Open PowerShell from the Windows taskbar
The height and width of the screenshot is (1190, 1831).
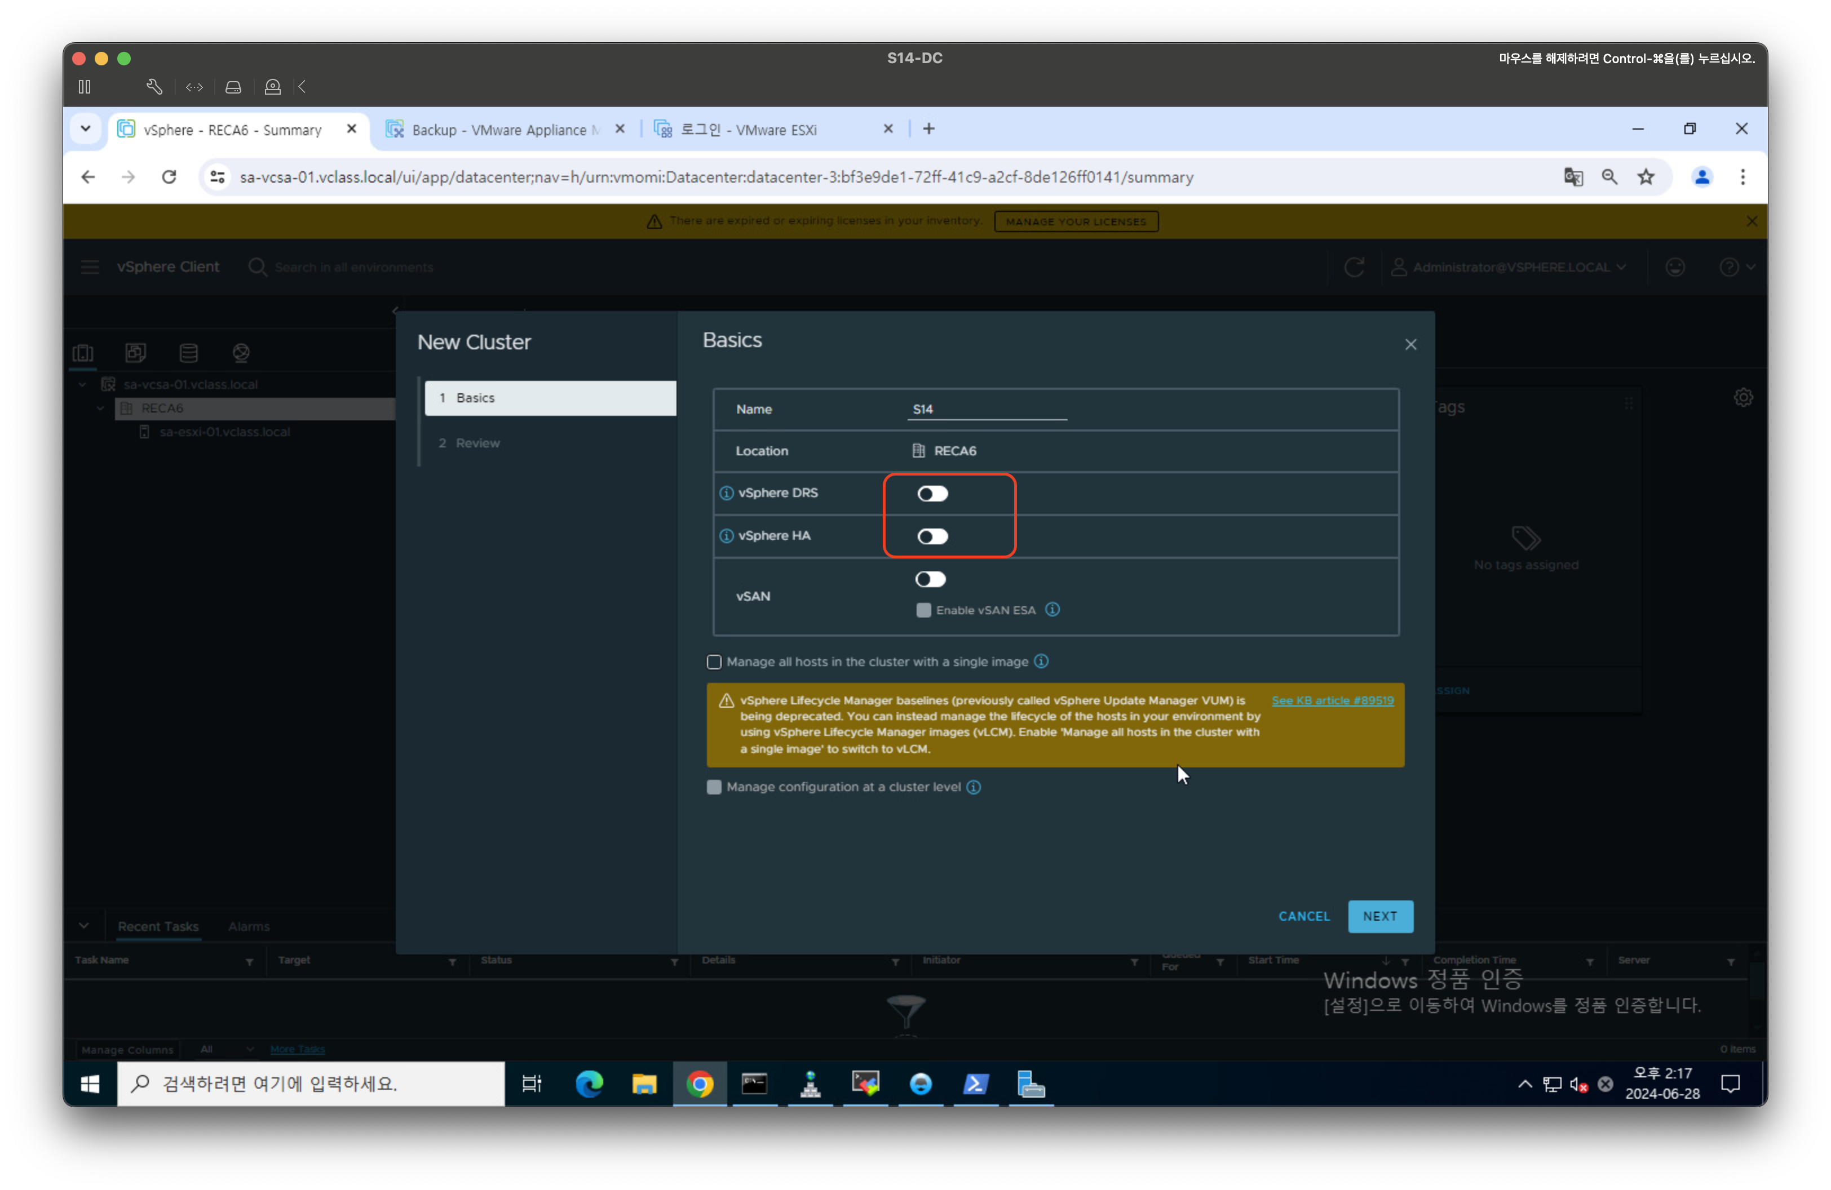pos(975,1084)
